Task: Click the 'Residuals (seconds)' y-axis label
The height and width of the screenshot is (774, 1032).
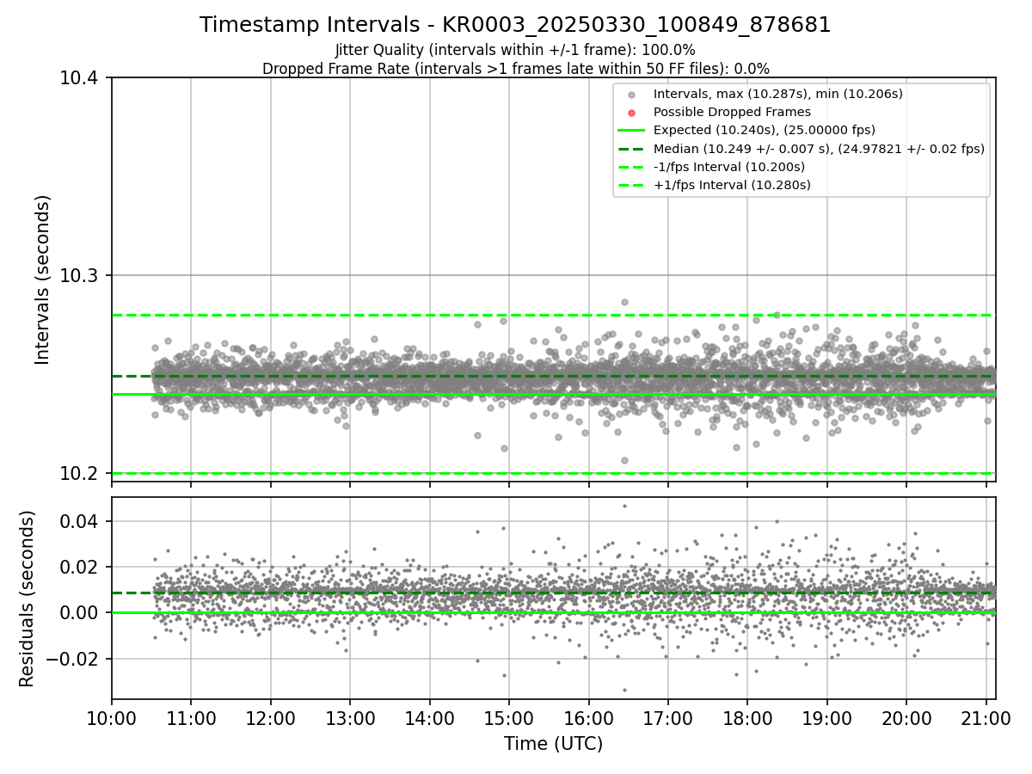Action: [x=27, y=599]
